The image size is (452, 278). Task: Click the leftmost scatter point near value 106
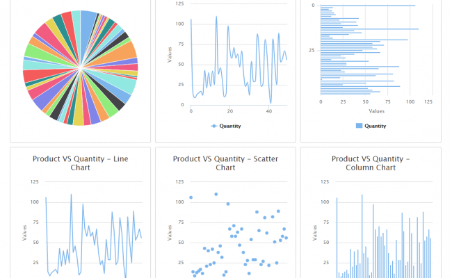click(191, 197)
